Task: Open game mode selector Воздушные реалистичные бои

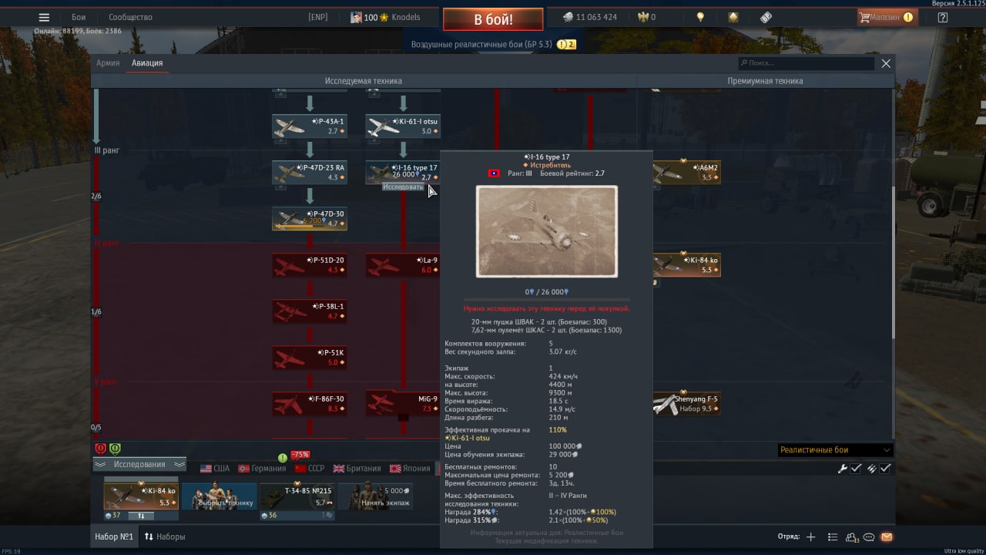Action: point(493,45)
